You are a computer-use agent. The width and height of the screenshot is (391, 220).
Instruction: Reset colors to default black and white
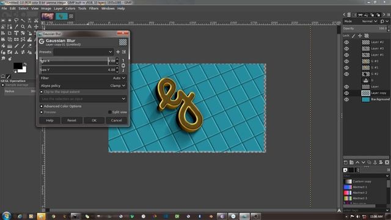[15, 71]
